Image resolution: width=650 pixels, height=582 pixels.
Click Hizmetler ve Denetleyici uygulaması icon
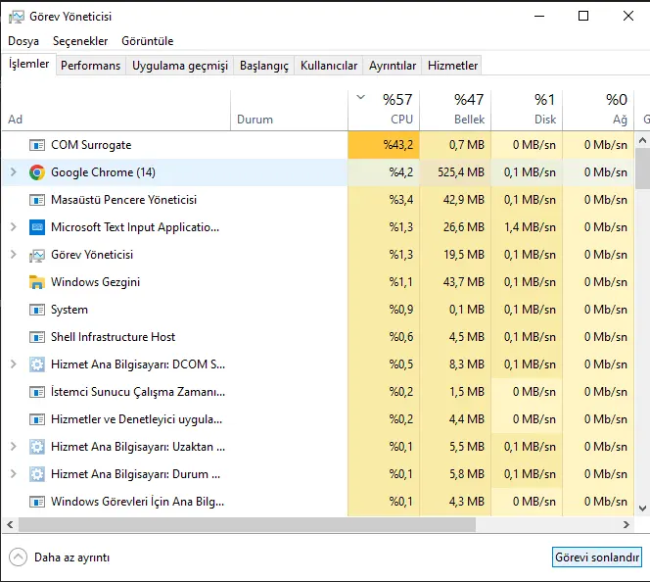[x=37, y=419]
